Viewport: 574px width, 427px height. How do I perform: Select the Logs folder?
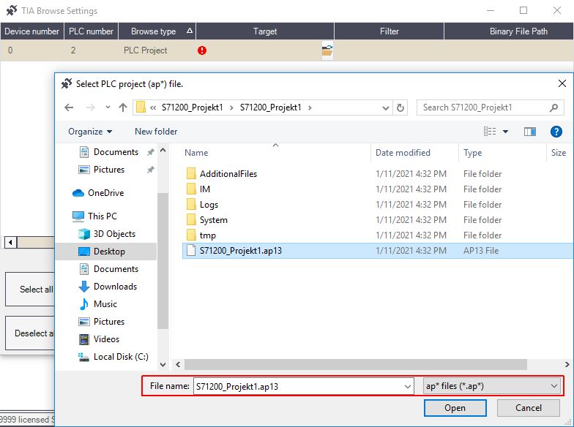click(202, 205)
